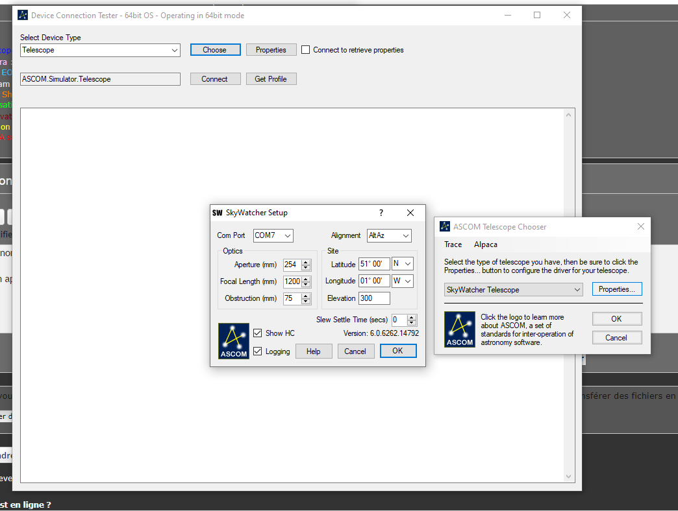Toggle the Show HC checkbox
Screen dimensions: 678x511
pos(258,333)
